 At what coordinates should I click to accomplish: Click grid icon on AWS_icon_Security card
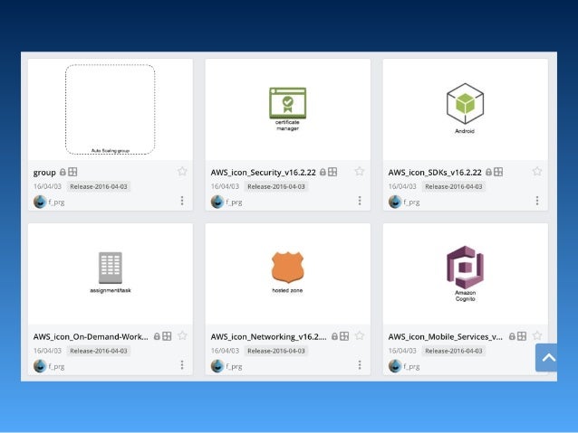[x=332, y=172]
